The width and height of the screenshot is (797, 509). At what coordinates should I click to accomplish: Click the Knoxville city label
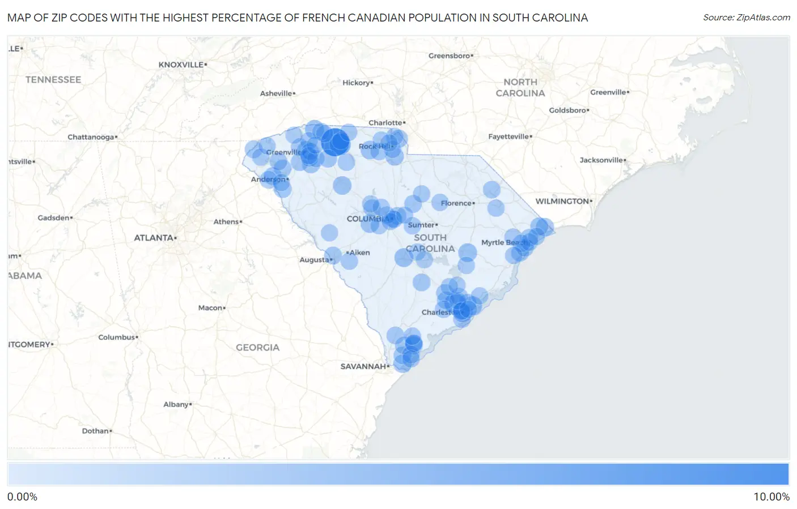point(183,65)
